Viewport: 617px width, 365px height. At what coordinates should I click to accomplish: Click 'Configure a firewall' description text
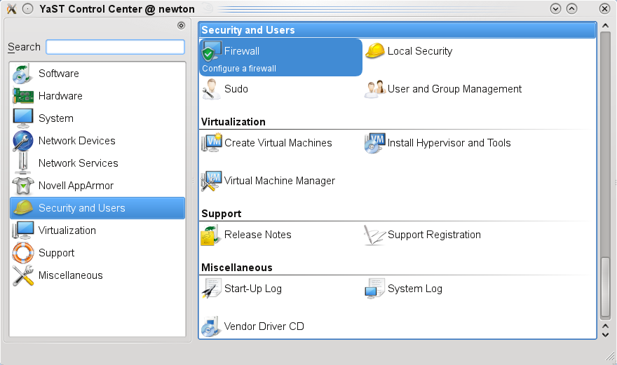pos(239,69)
